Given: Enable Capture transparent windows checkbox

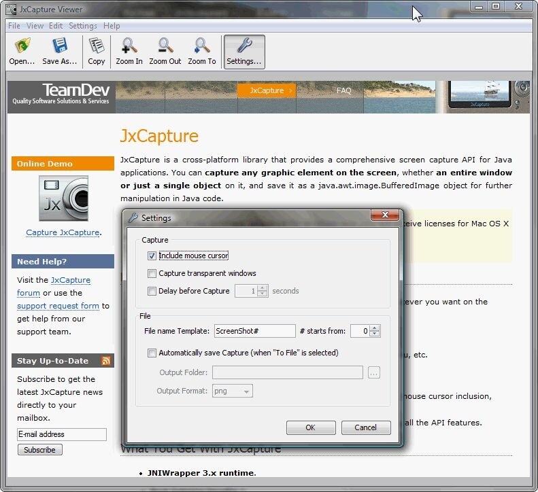Looking at the screenshot, I should 152,273.
